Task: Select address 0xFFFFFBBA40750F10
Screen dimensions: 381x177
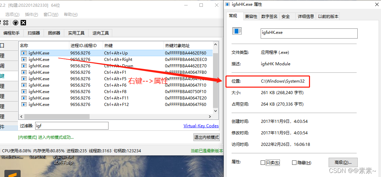Action: coord(186,92)
